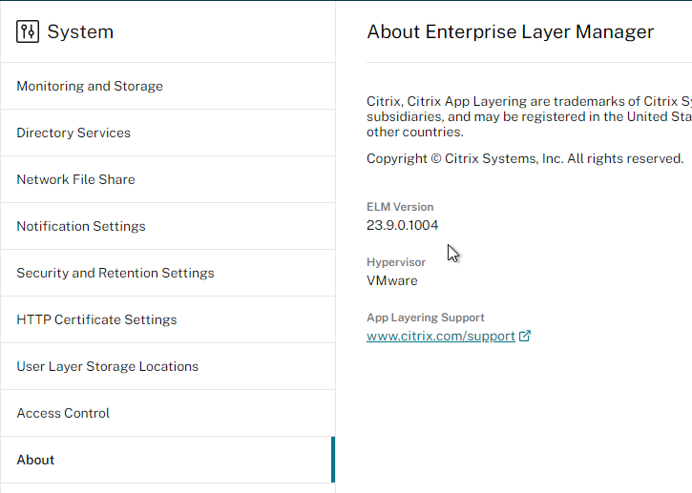692x493 pixels.
Task: Click the System title text
Action: (x=80, y=31)
